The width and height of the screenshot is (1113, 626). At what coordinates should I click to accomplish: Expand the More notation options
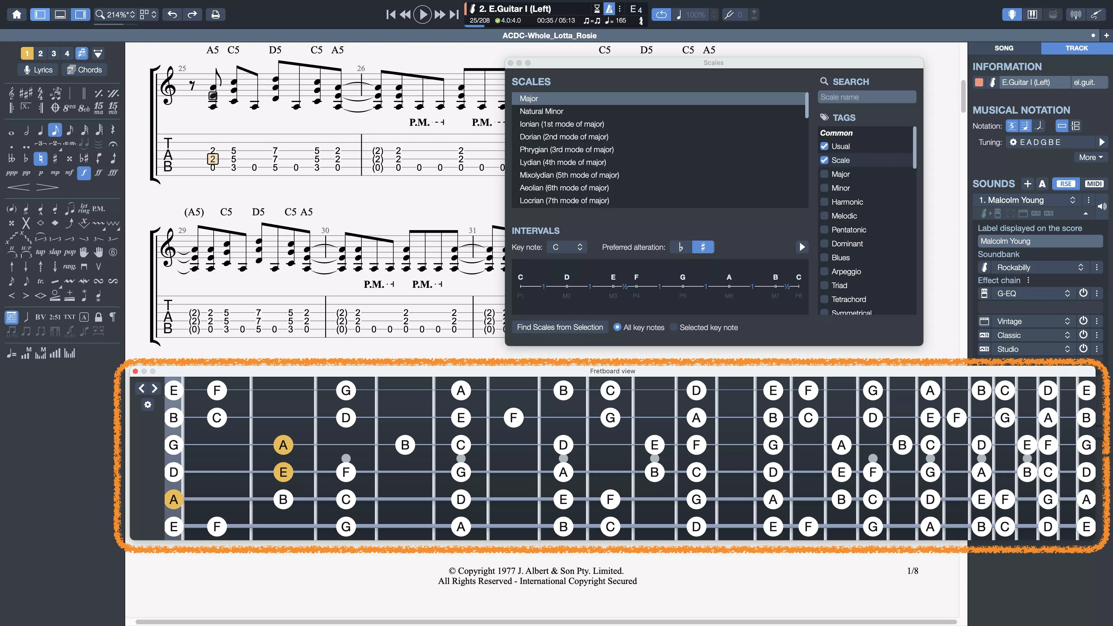pos(1090,158)
